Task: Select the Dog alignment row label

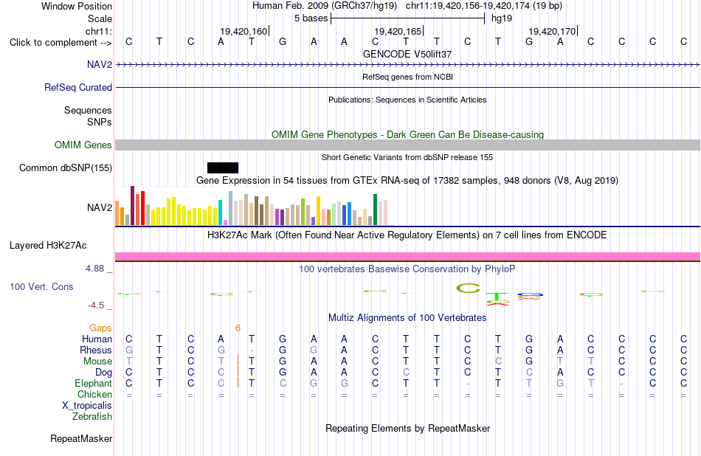Action: pos(103,373)
